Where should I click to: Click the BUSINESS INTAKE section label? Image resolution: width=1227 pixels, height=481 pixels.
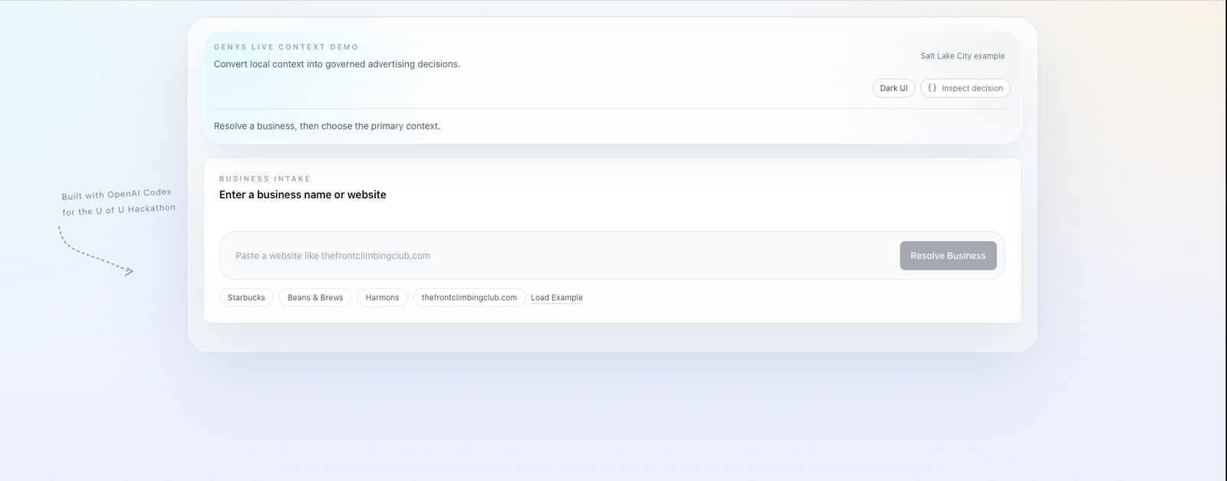pyautogui.click(x=265, y=178)
